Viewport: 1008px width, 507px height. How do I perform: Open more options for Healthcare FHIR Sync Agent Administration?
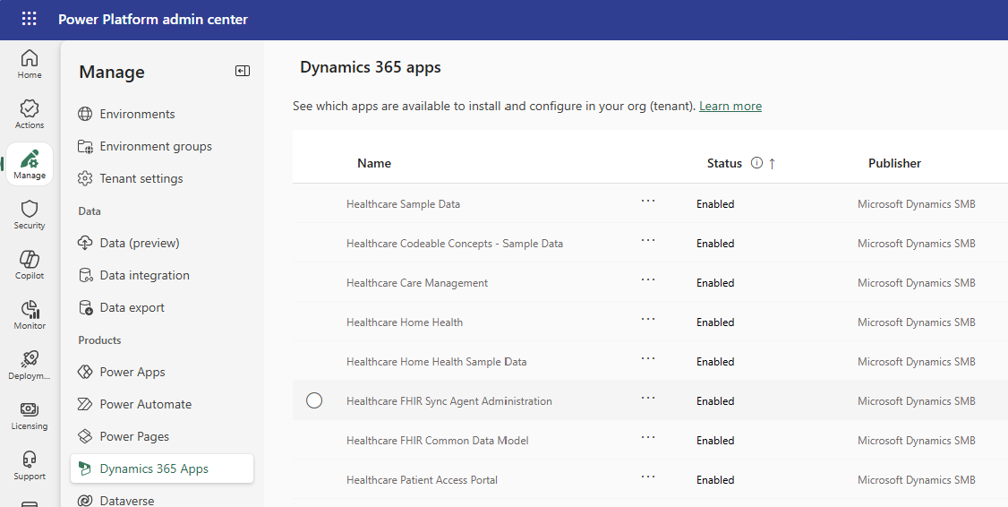pos(648,398)
